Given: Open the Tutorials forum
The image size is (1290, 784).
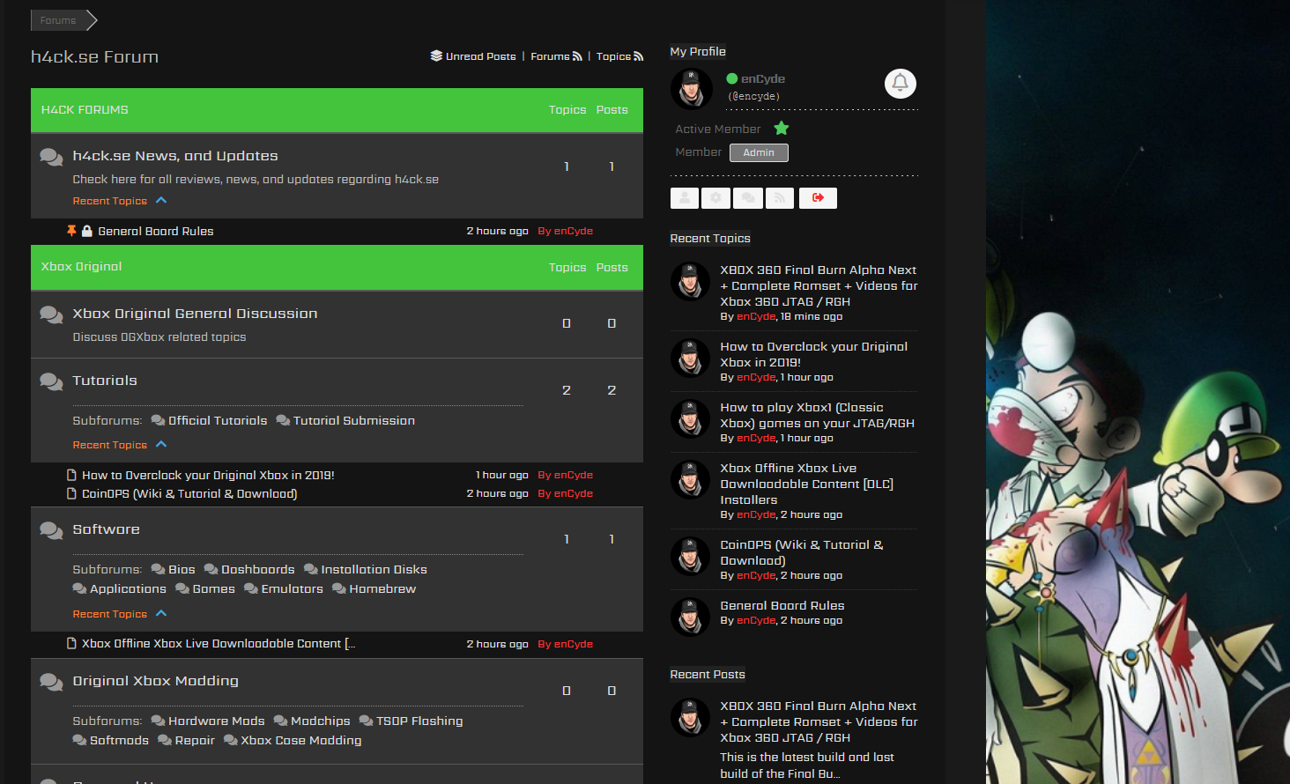Looking at the screenshot, I should 105,381.
